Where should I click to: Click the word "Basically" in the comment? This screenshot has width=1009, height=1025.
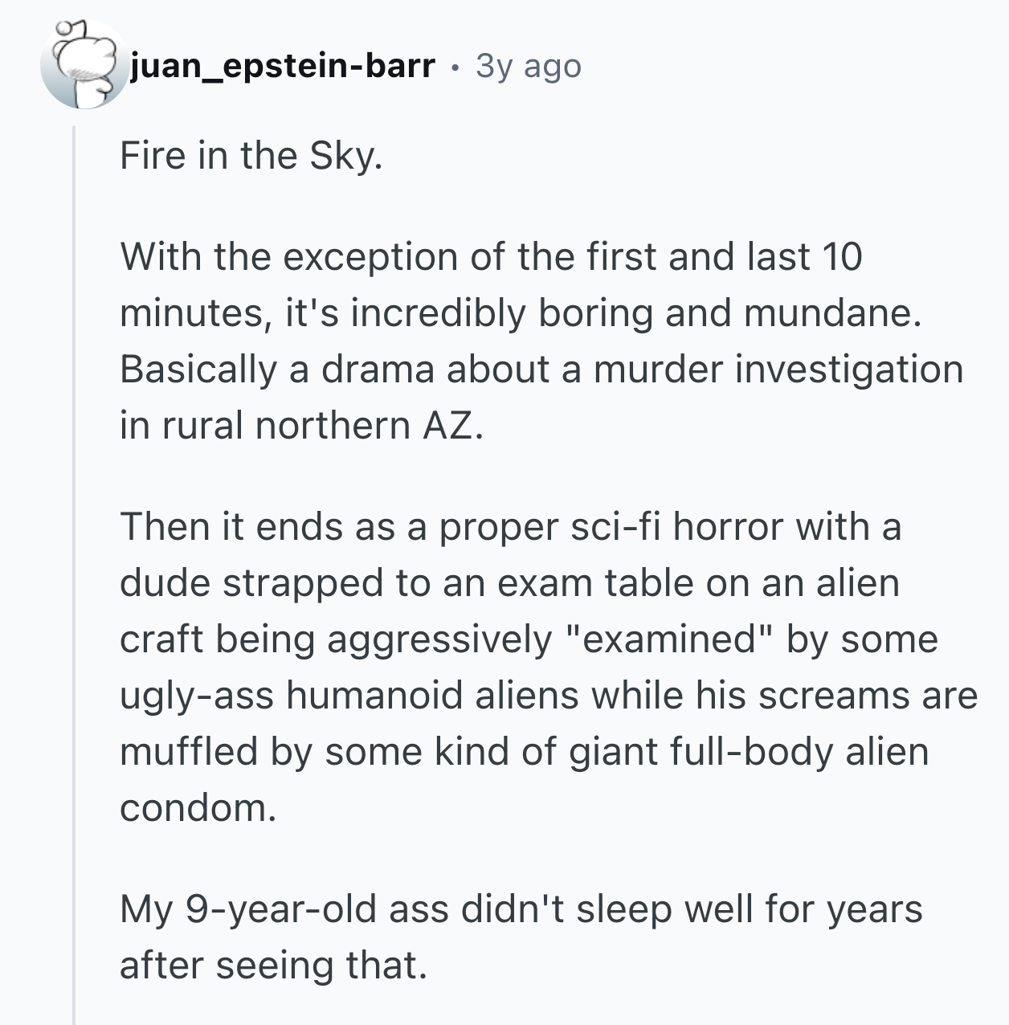click(x=198, y=370)
